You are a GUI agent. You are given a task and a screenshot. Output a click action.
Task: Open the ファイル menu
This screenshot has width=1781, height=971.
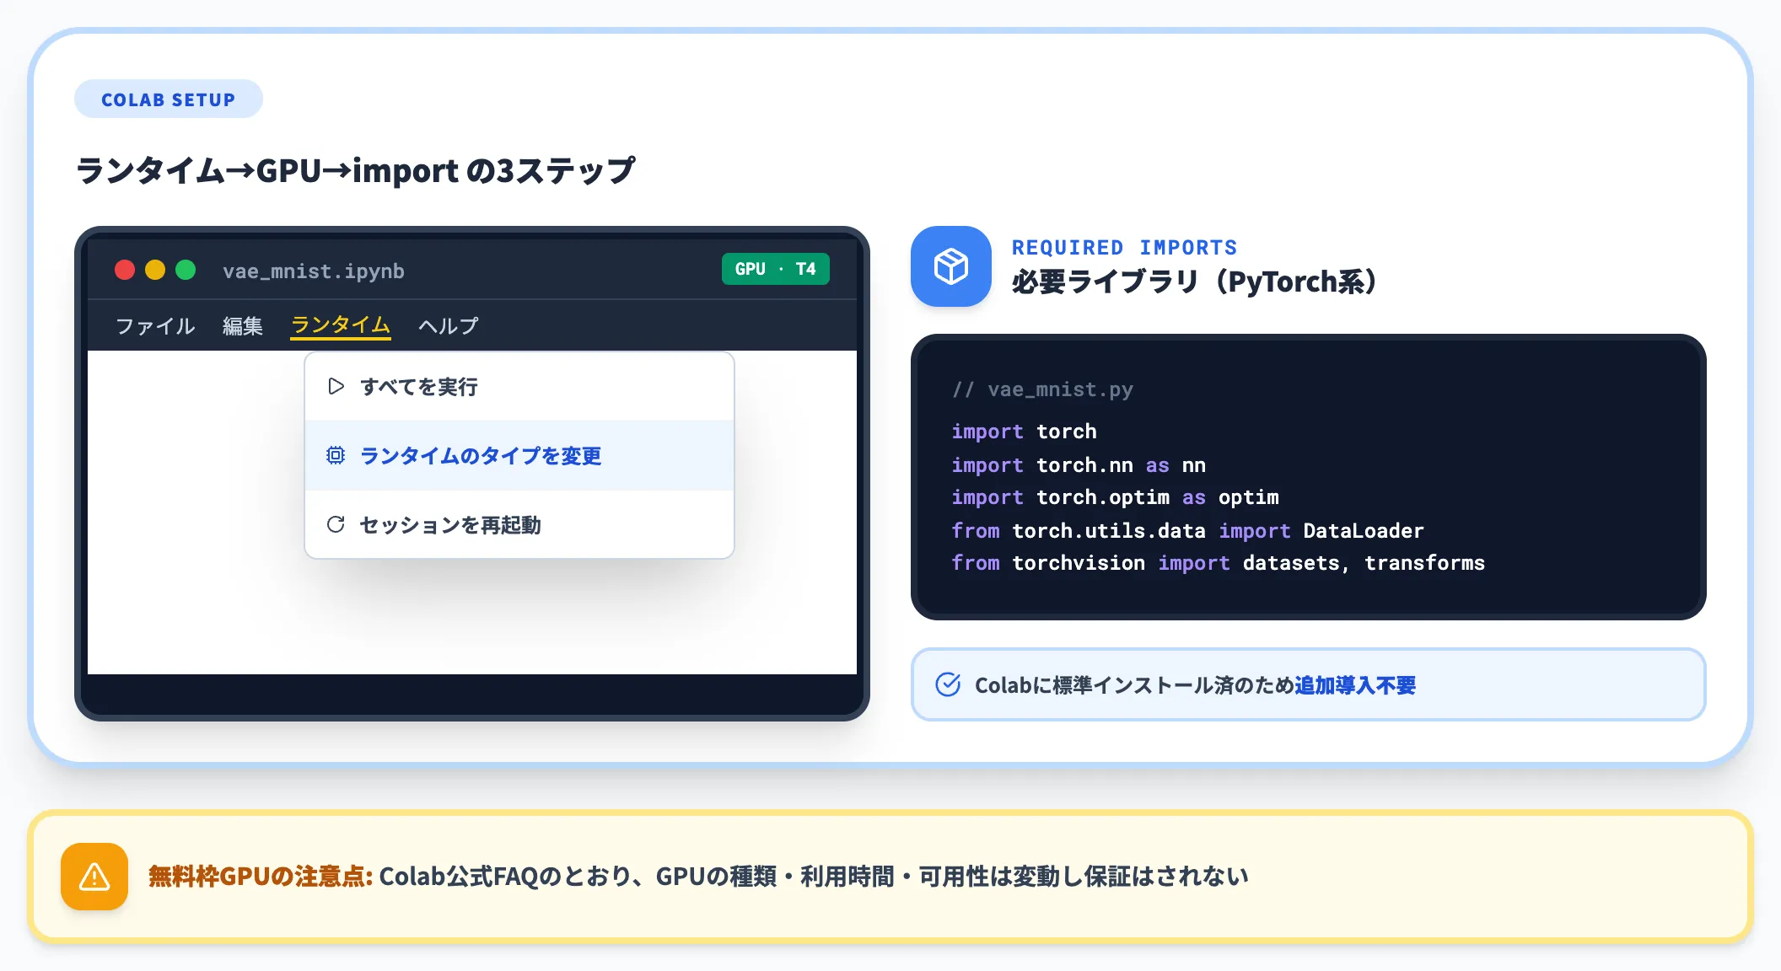155,326
